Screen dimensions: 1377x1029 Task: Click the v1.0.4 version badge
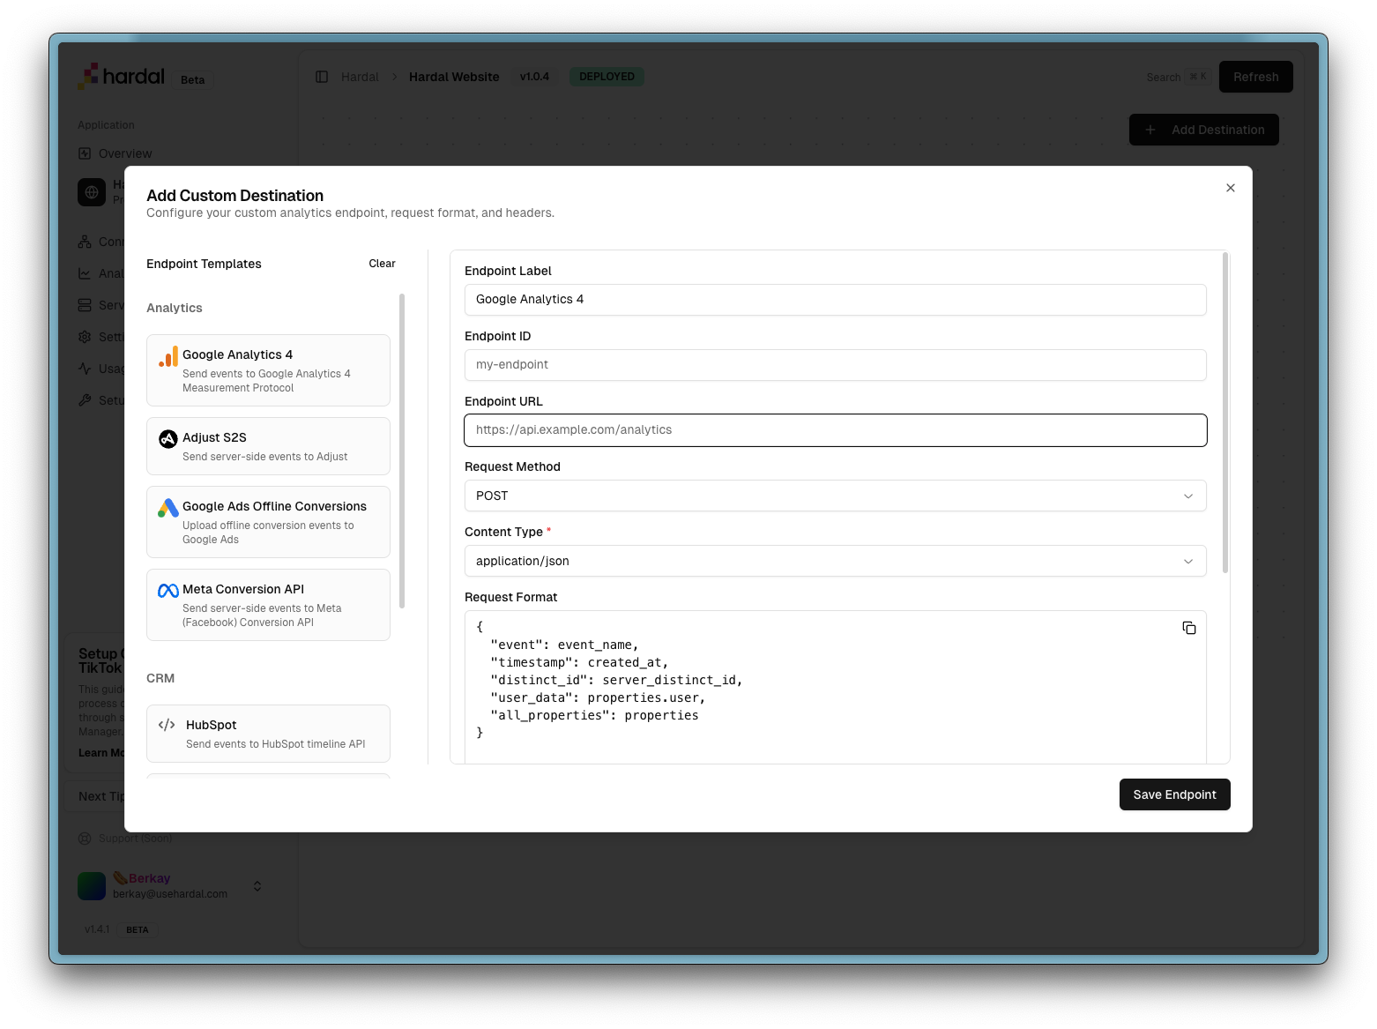(x=534, y=77)
